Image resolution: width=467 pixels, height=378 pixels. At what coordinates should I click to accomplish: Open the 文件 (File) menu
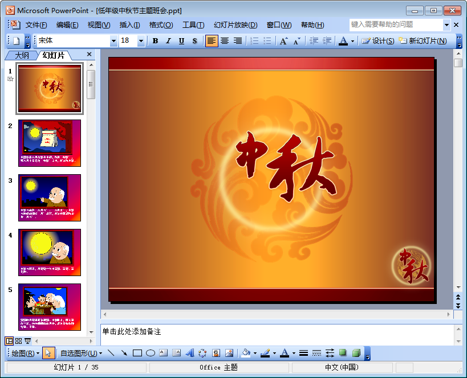click(36, 25)
